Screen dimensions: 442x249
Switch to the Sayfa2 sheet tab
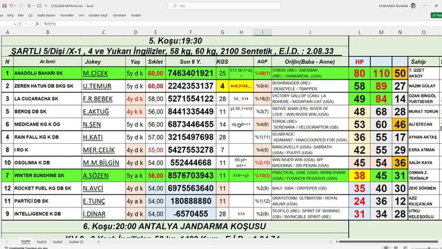[x=58, y=241]
